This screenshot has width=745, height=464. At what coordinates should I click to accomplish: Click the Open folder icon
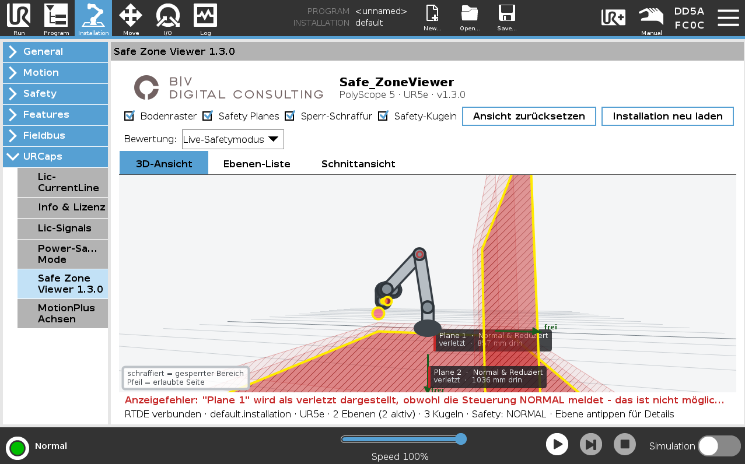470,18
